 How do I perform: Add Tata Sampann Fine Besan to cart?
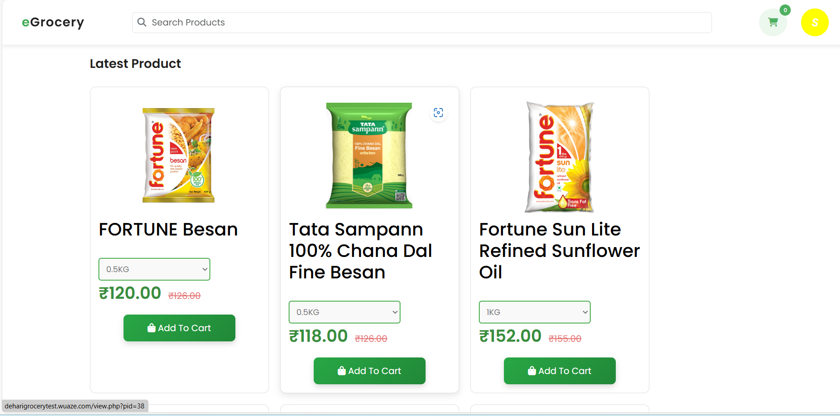(x=370, y=371)
